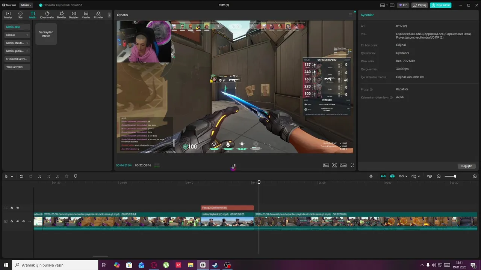Switch to the Ses audio tab
The height and width of the screenshot is (270, 481).
click(x=20, y=15)
